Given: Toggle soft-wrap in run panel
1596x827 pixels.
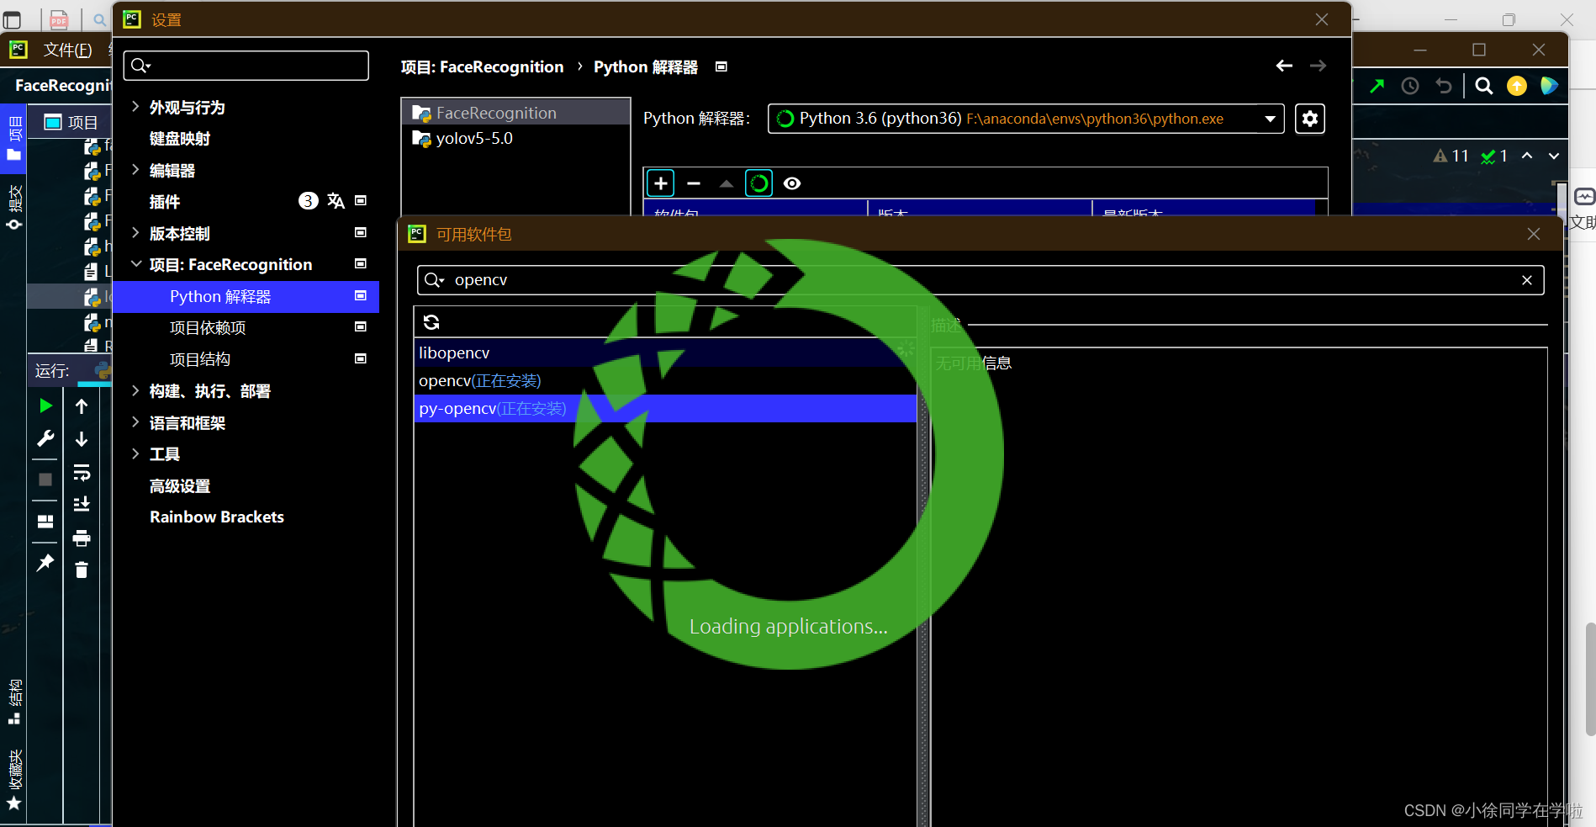Looking at the screenshot, I should tap(82, 472).
